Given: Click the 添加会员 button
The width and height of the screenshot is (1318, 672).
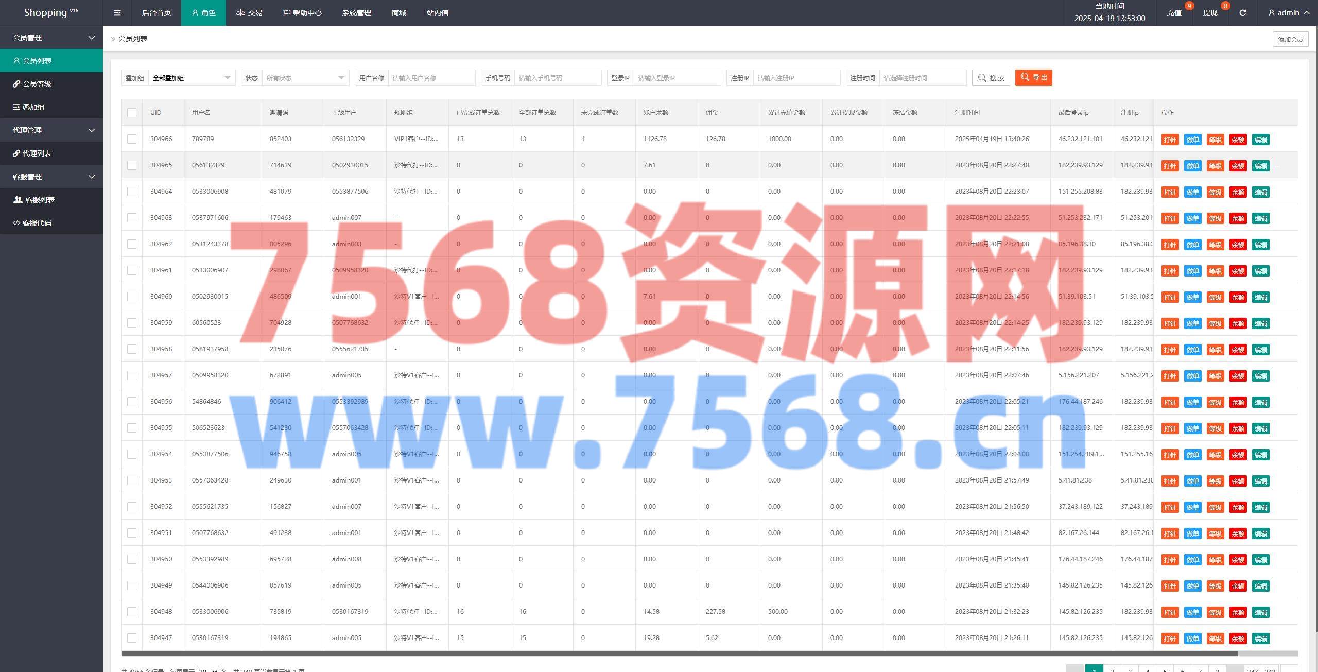Looking at the screenshot, I should [1290, 39].
